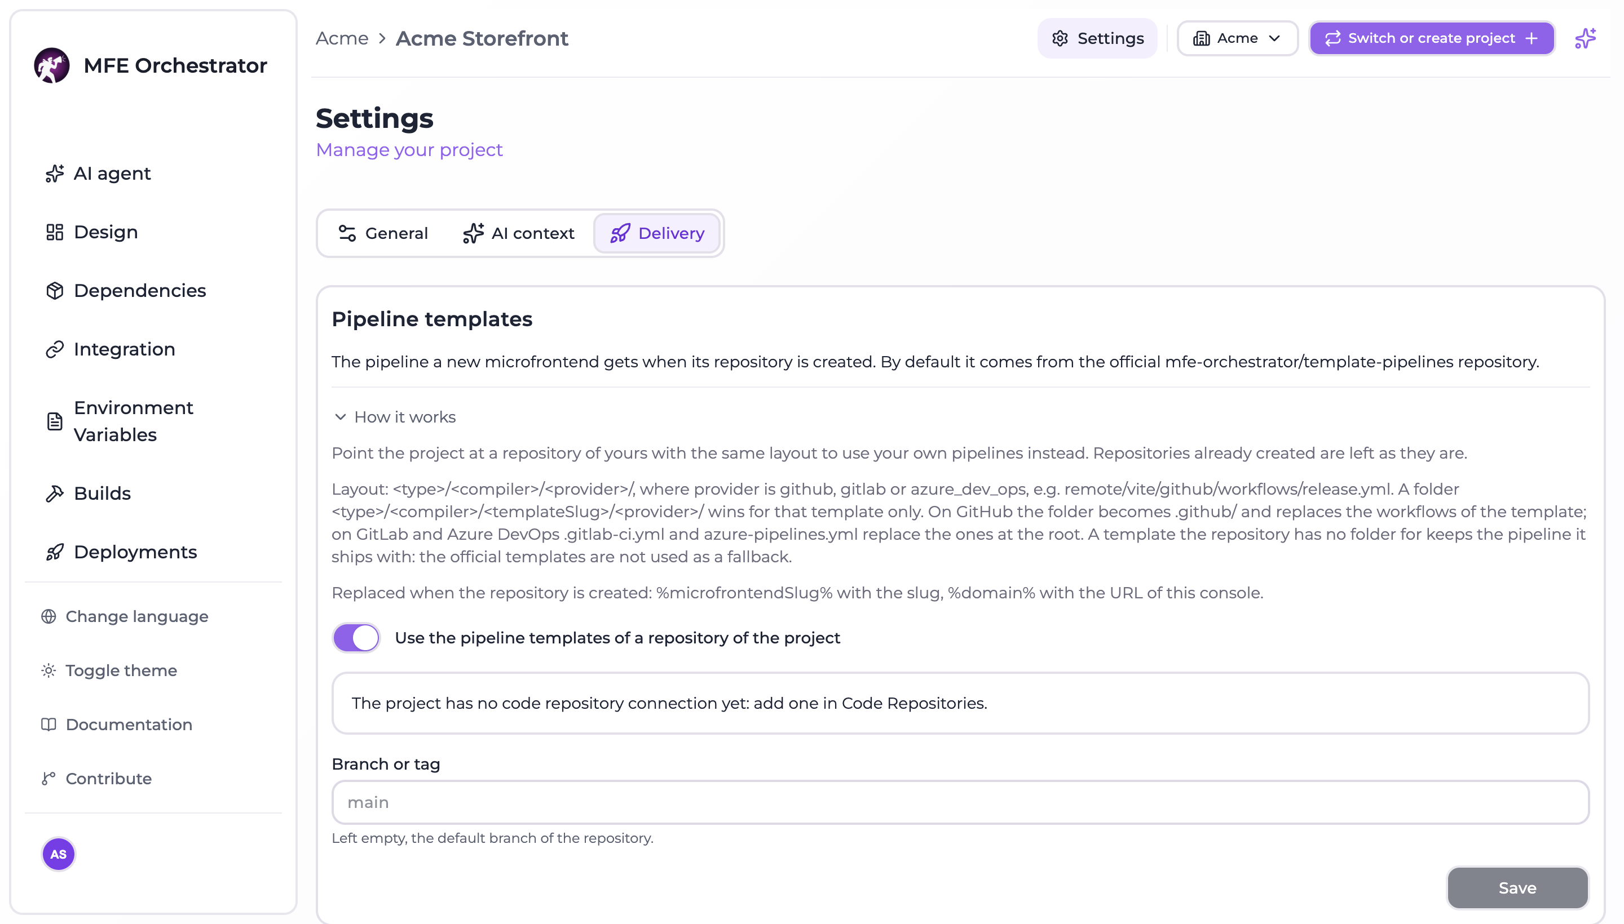Toggle use pipeline templates of project repository
This screenshot has width=1624, height=924.
356,638
